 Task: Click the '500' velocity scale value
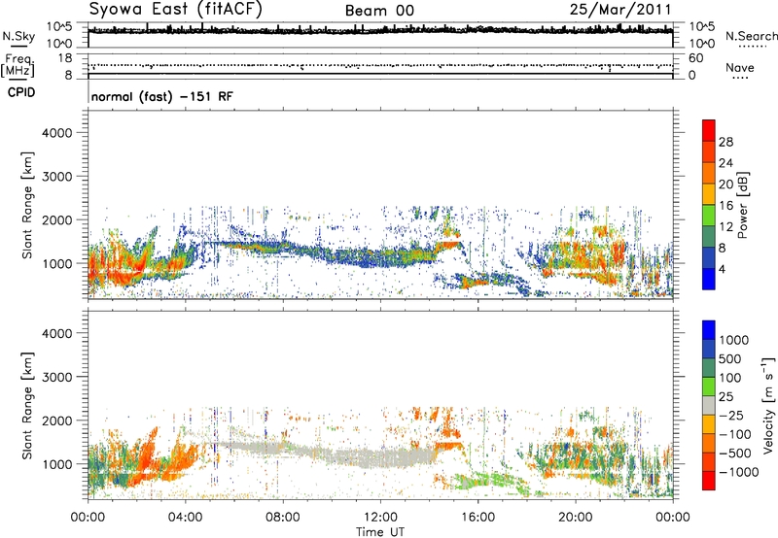(x=729, y=359)
